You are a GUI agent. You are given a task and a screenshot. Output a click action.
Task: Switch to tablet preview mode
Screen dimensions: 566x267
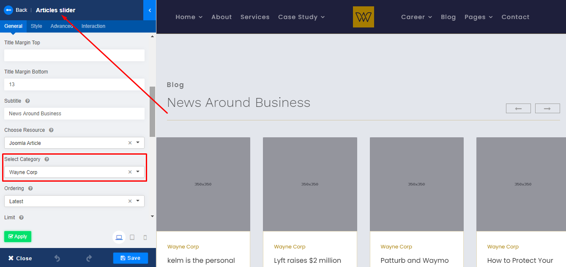click(x=132, y=237)
